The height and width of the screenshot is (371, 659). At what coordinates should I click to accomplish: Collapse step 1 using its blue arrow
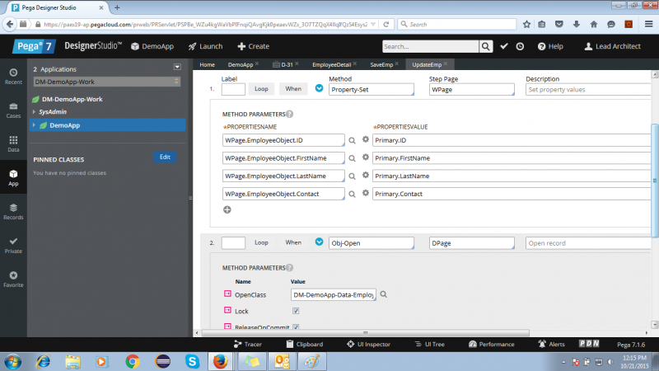(x=319, y=88)
